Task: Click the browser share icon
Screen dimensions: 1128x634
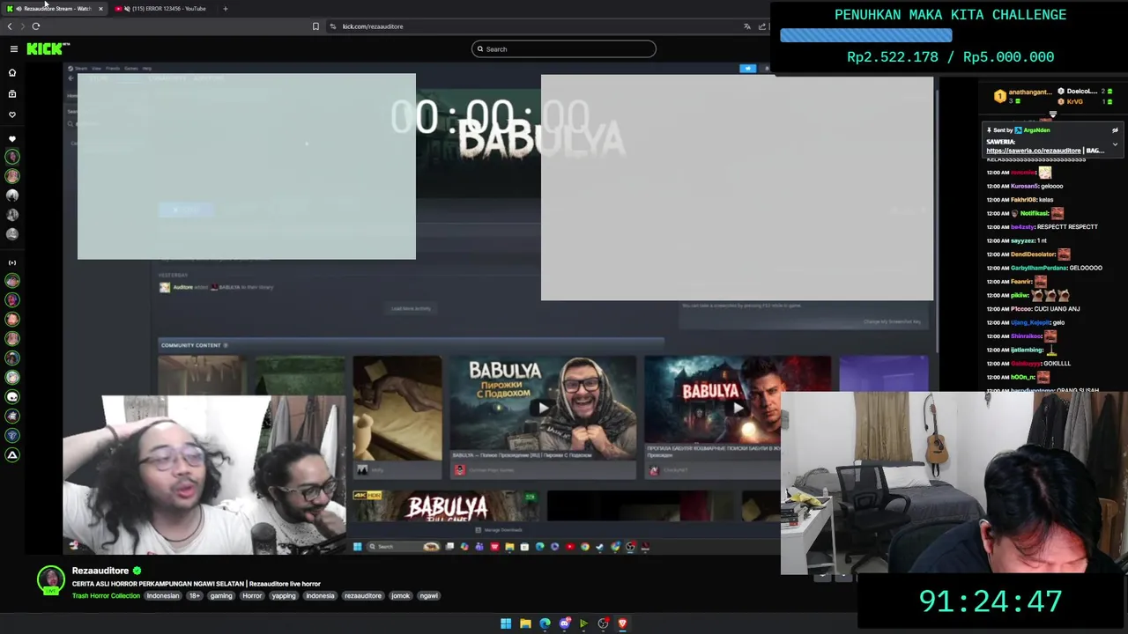Action: (762, 26)
